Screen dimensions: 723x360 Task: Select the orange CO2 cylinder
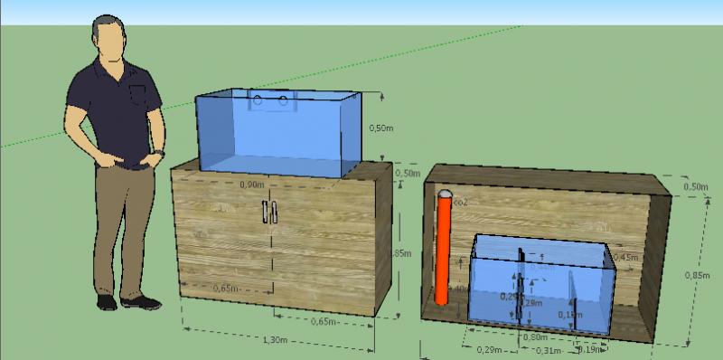pyautogui.click(x=444, y=248)
